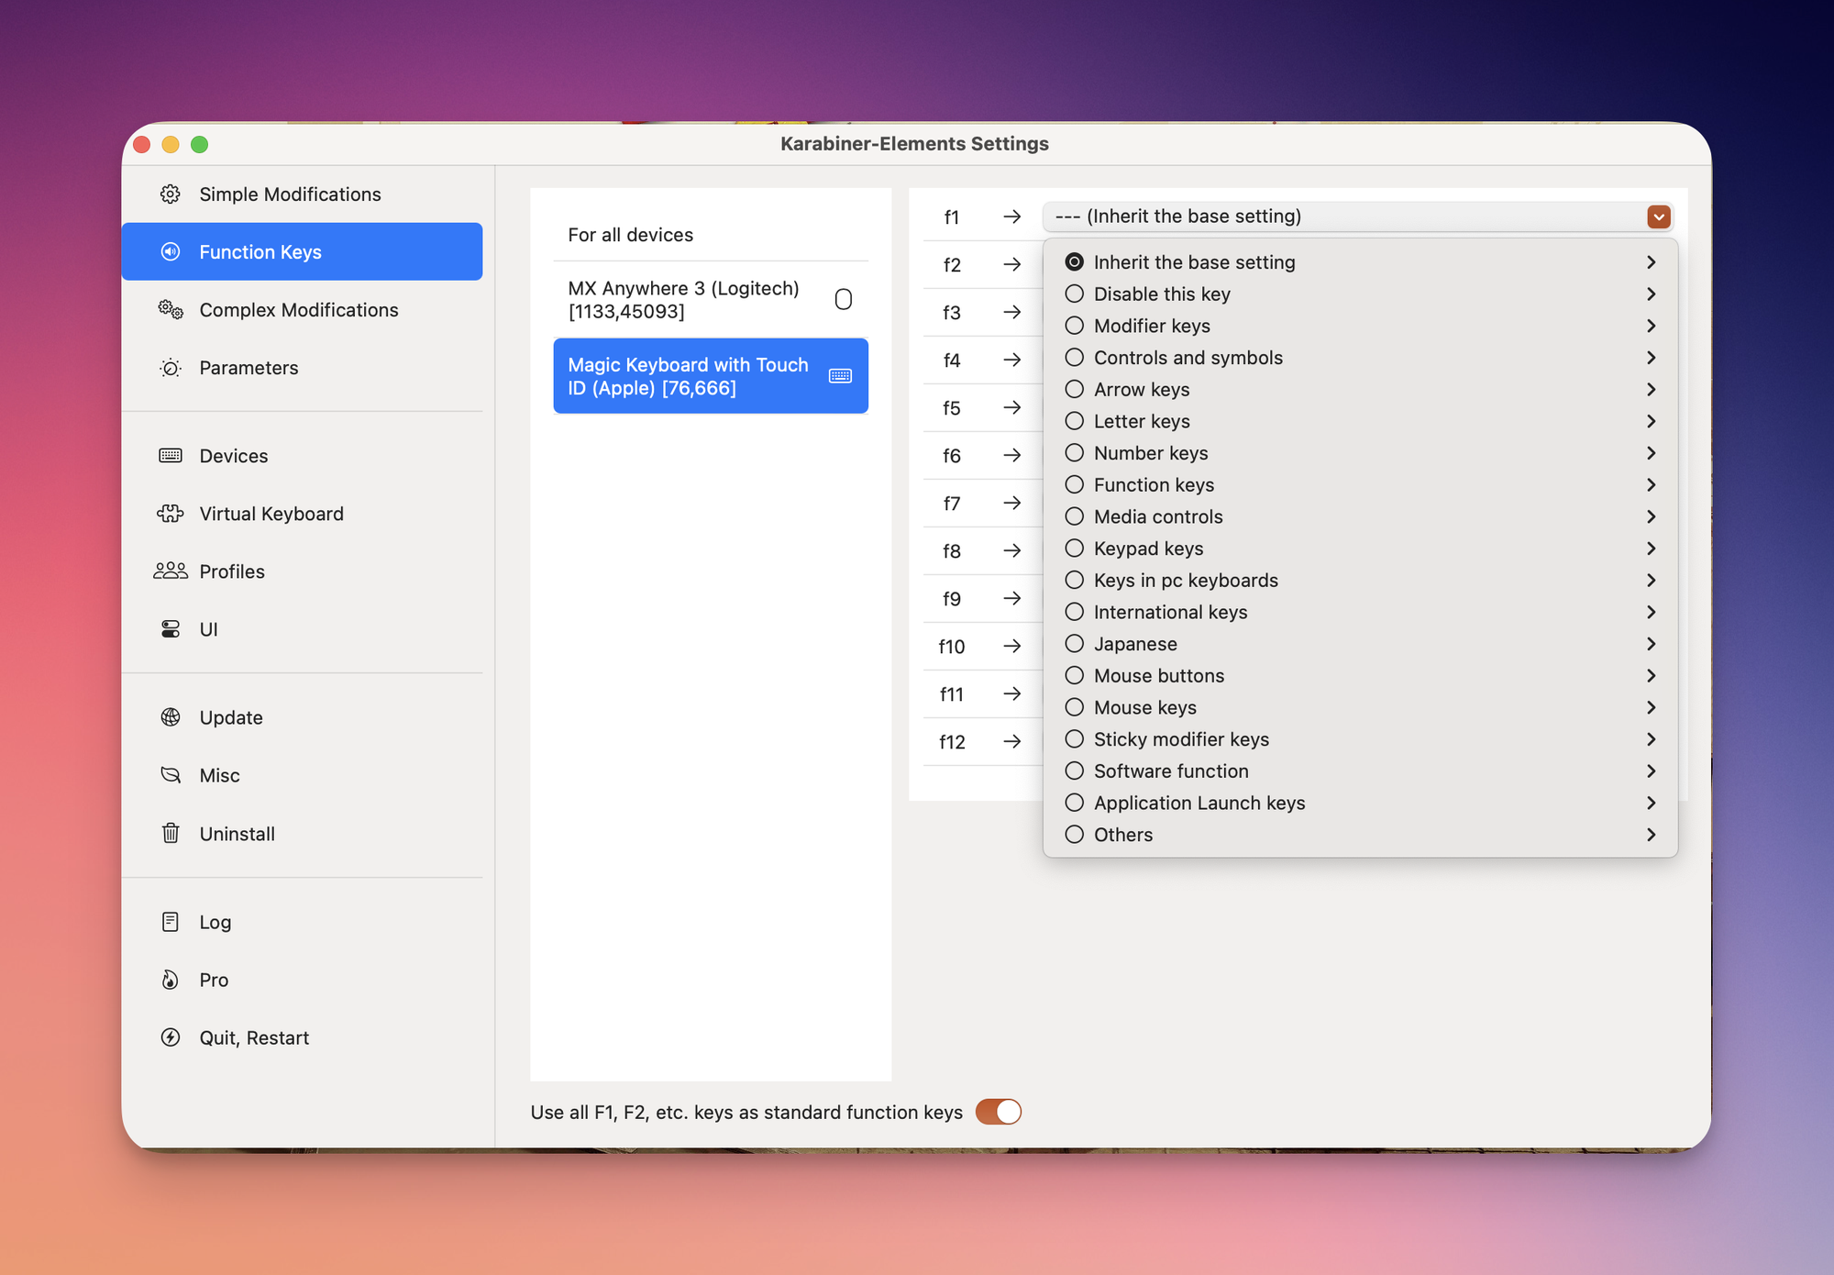Click the Uninstall trash icon
The image size is (1834, 1275).
tap(171, 834)
